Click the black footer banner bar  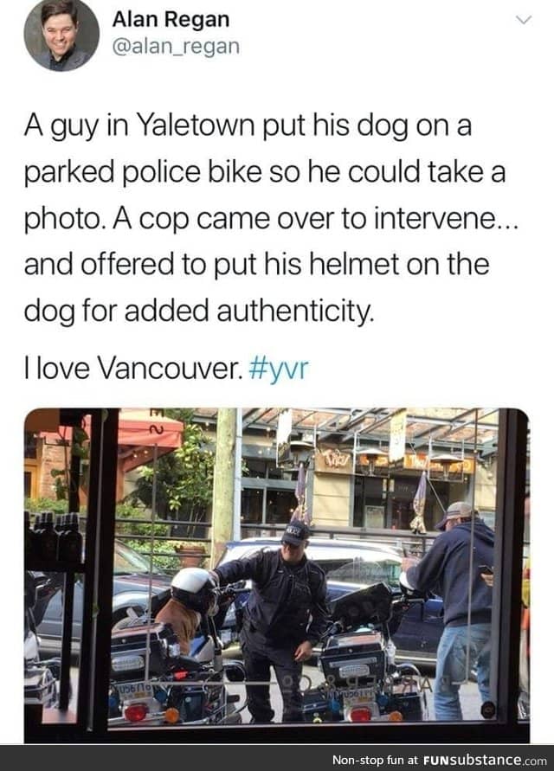pyautogui.click(x=277, y=758)
